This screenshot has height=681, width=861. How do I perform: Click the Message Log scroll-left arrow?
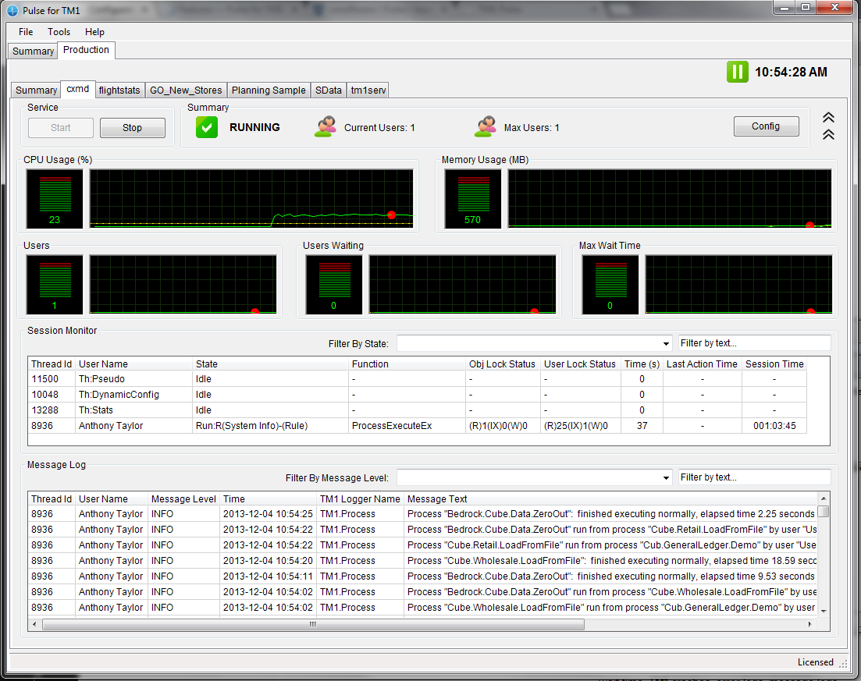click(x=34, y=625)
